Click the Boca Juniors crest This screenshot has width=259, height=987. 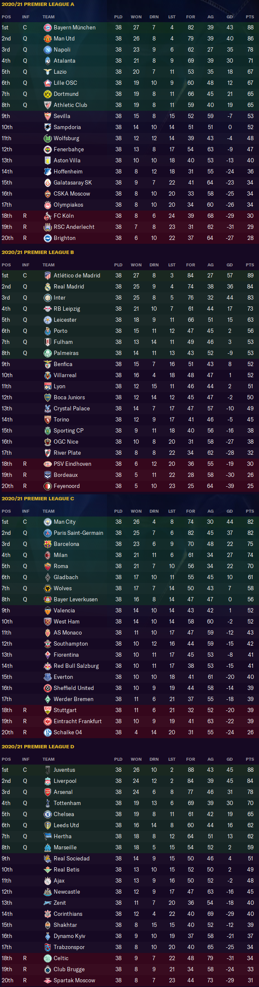coord(48,397)
